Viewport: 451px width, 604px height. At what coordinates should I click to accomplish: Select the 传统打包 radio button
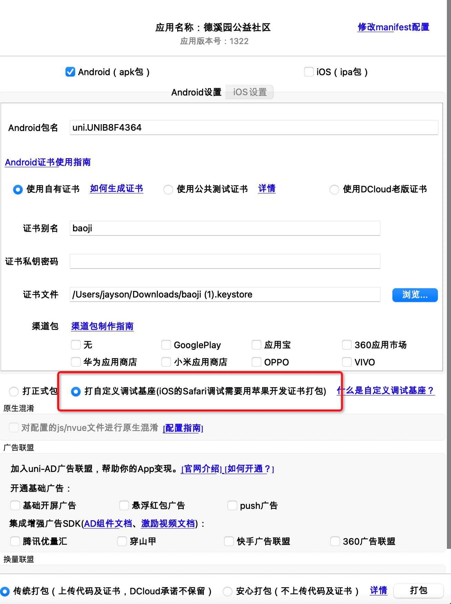[5, 591]
